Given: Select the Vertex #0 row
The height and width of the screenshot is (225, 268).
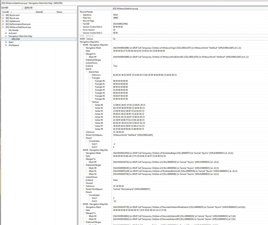Looking at the screenshot, I should pos(173,105).
